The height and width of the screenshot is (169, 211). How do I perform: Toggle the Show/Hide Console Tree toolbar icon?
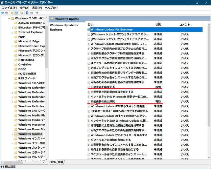[x=16, y=13]
